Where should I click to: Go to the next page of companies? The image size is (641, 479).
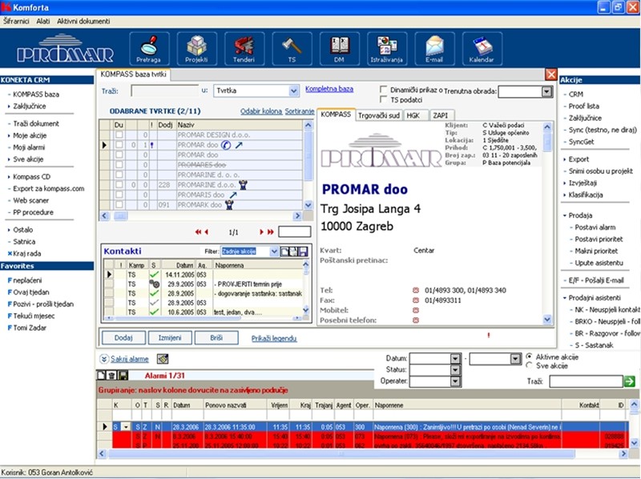(x=261, y=231)
